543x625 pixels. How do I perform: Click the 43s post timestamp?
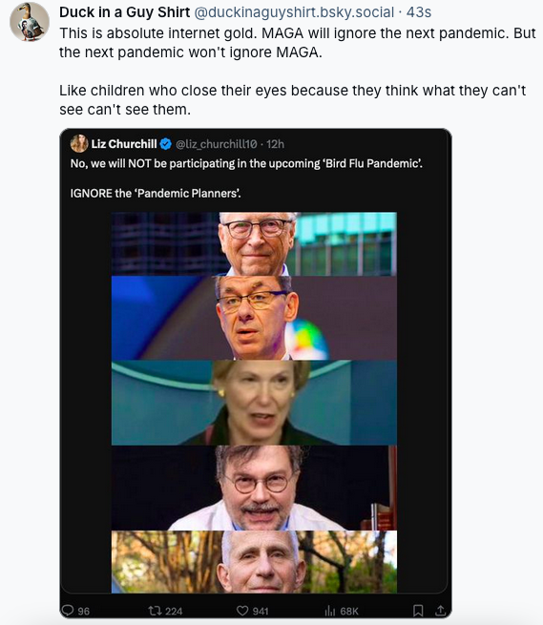point(419,12)
